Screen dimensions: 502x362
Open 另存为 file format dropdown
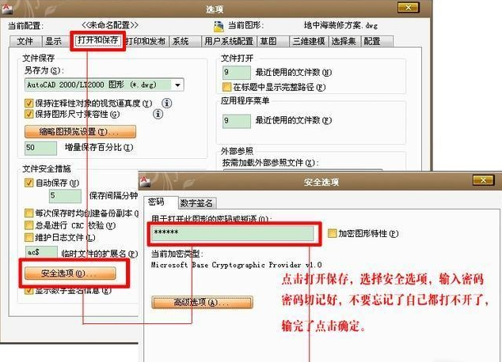point(177,85)
